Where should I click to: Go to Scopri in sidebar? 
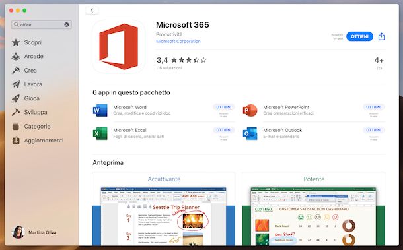pyautogui.click(x=32, y=42)
